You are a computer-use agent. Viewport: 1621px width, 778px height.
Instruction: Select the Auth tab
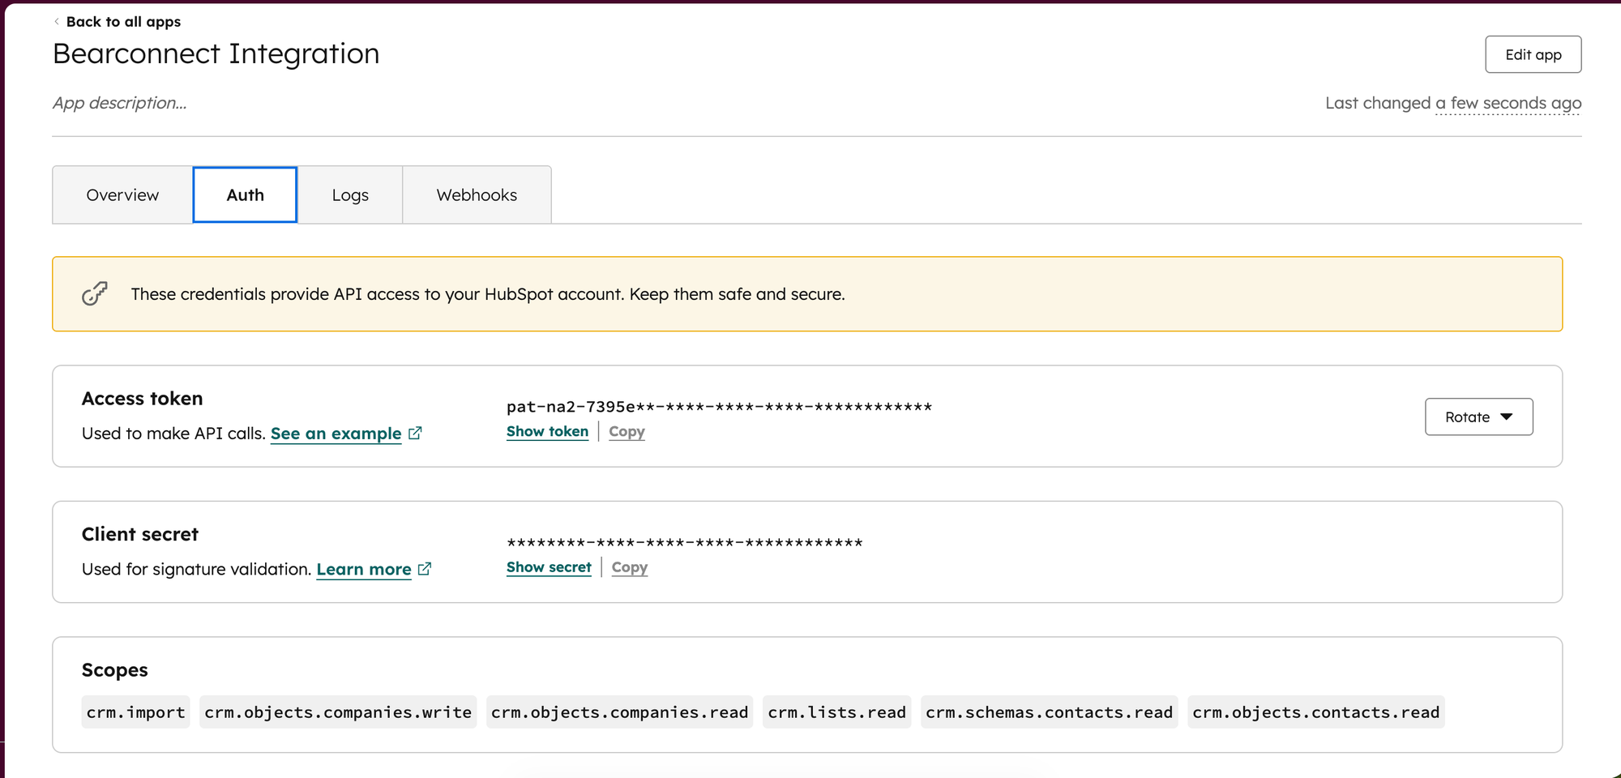pos(245,195)
